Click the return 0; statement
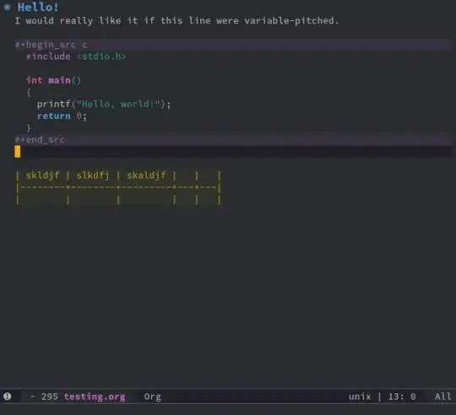Viewport: 456px width, 415px height. pos(62,116)
